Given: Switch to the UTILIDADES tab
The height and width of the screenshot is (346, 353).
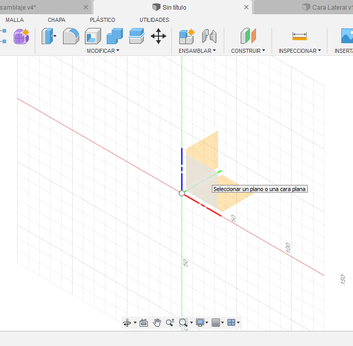Looking at the screenshot, I should click(154, 20).
